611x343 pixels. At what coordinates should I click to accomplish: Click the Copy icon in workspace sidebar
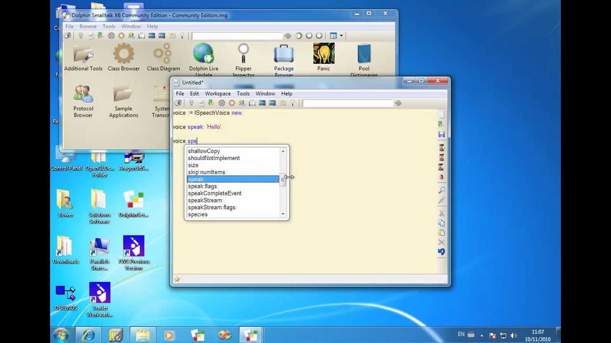click(442, 222)
